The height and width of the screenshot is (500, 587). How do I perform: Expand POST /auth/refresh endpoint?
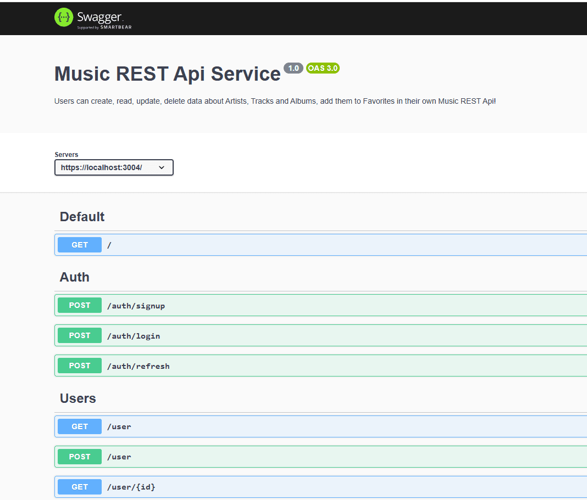(320, 366)
